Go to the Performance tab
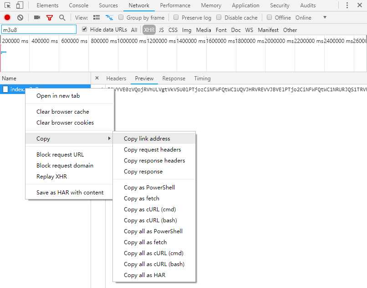Screen dimensions: 367x288 click(x=175, y=5)
